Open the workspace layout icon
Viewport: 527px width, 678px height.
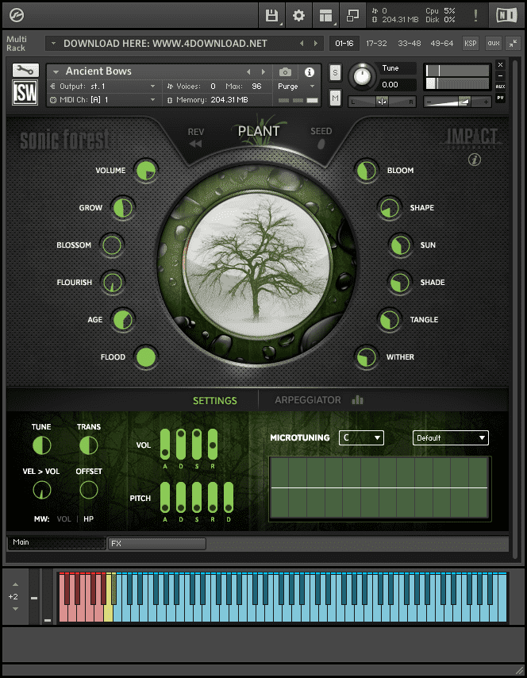(325, 16)
